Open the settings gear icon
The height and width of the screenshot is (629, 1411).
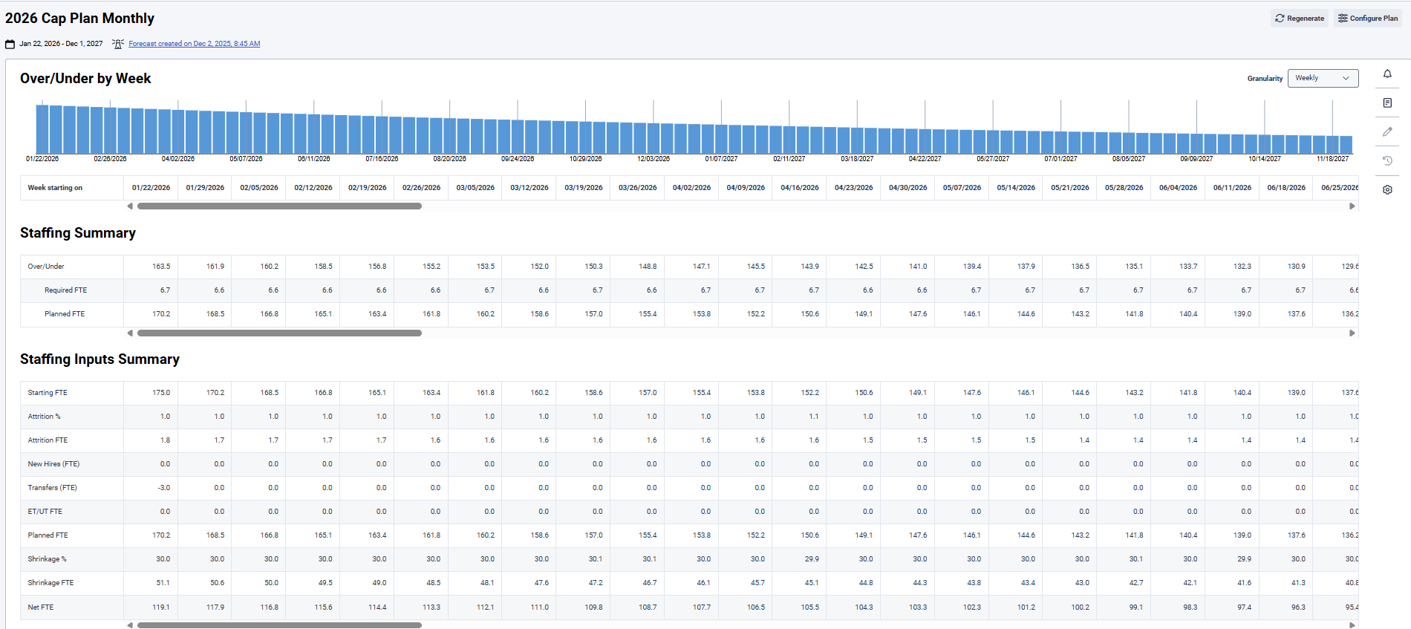(x=1387, y=190)
